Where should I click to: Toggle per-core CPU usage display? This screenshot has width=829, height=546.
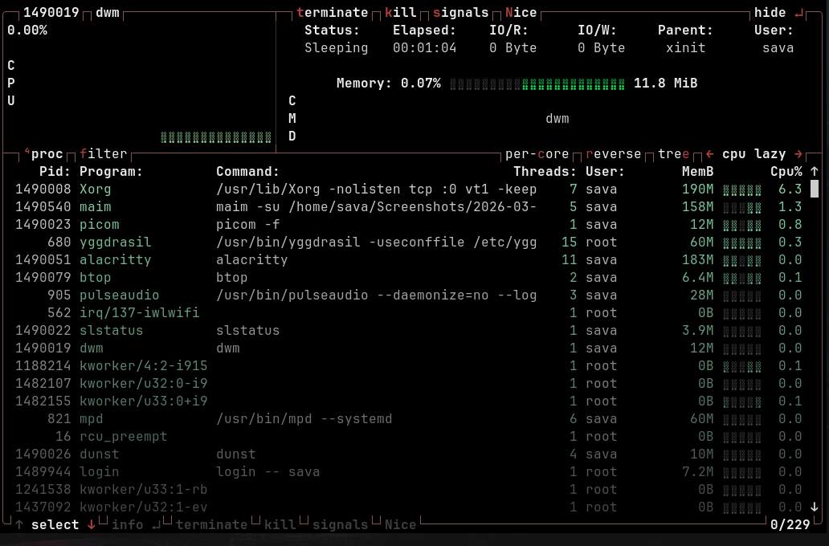point(537,154)
